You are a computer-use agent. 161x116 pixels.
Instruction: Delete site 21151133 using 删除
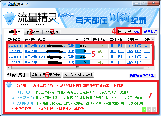(x=121, y=45)
